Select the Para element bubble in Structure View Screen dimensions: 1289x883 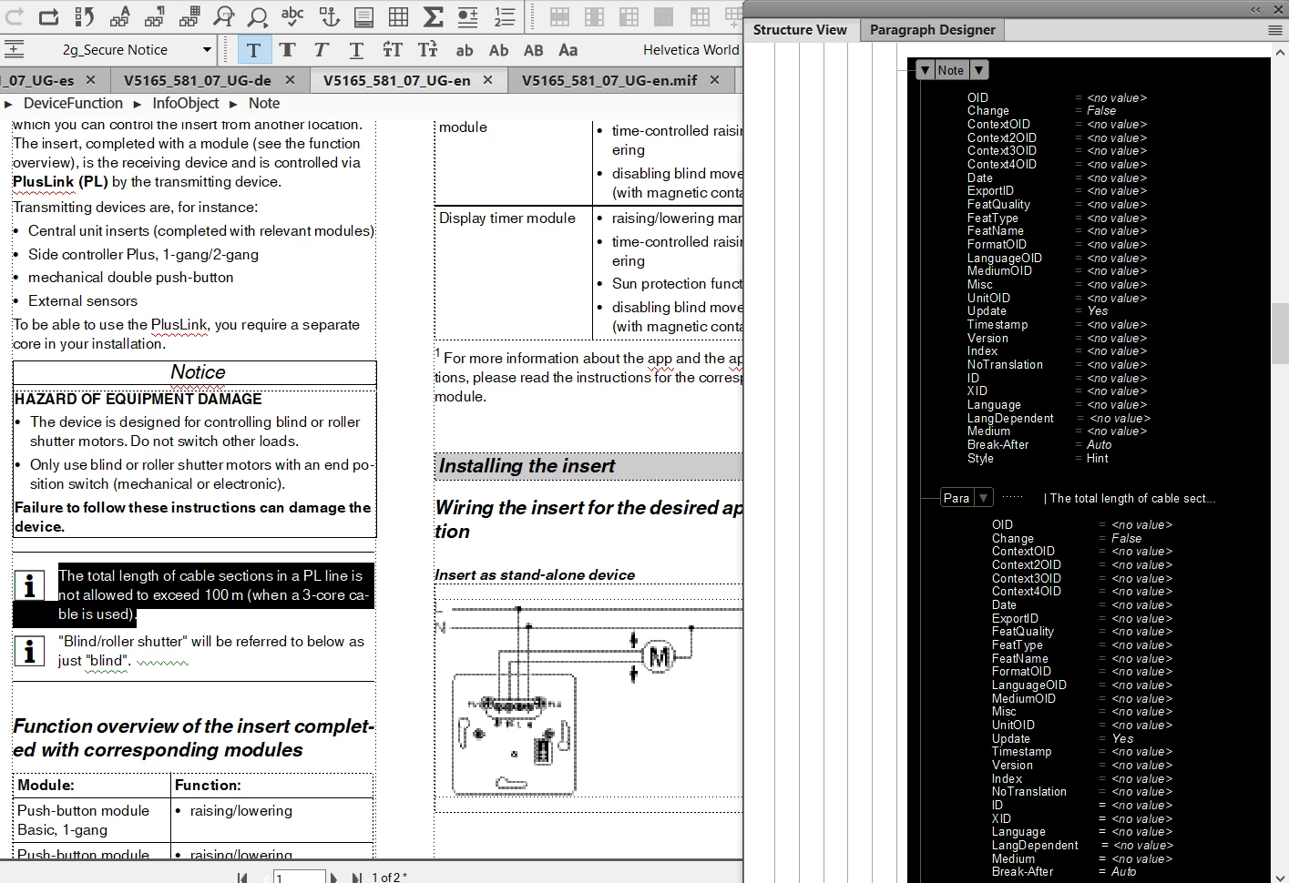(957, 498)
